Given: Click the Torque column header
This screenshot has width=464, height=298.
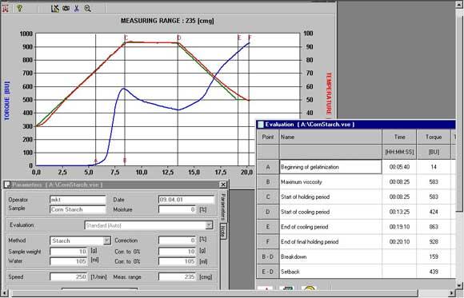Looking at the screenshot, I should [x=434, y=137].
